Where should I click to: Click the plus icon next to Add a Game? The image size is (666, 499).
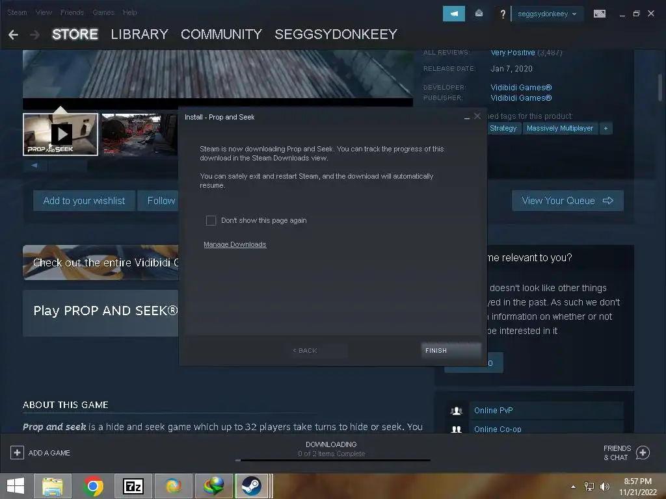(17, 453)
